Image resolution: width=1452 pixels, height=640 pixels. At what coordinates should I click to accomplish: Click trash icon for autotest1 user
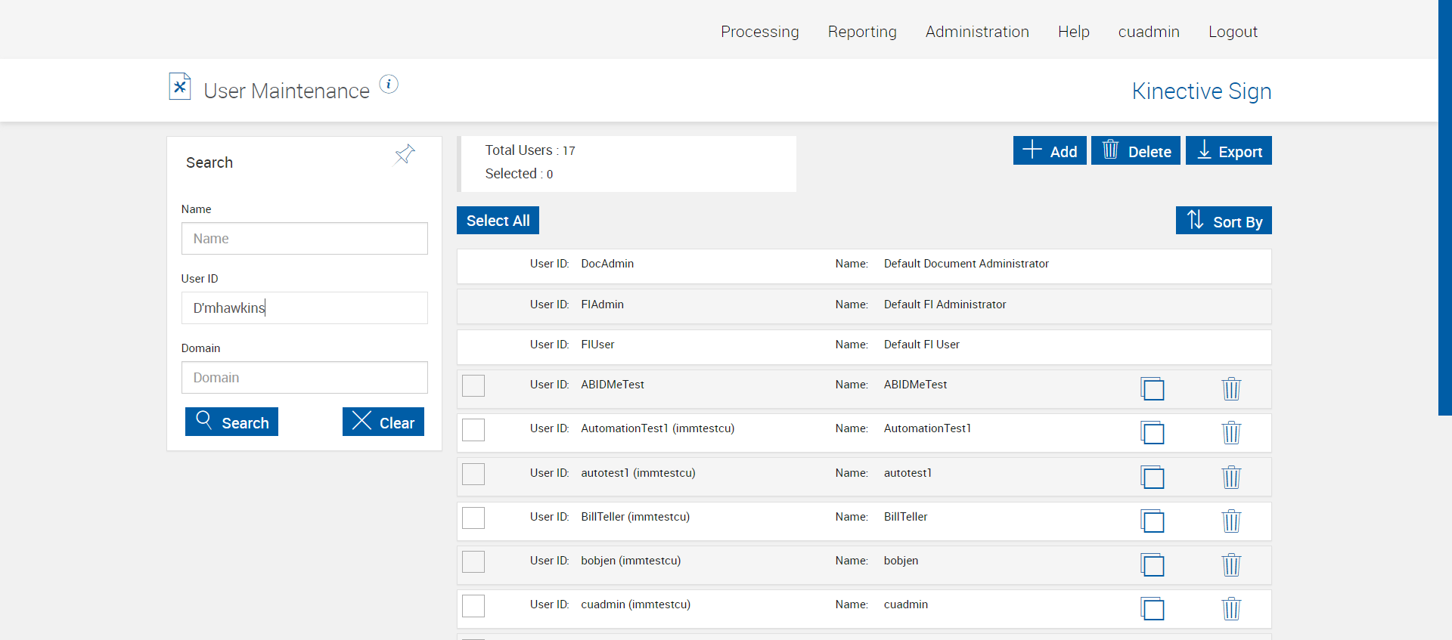click(x=1231, y=477)
